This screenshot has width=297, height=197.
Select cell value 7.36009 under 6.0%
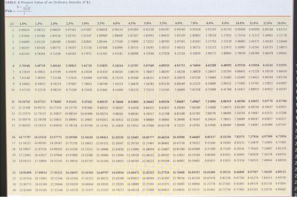(x=179, y=89)
